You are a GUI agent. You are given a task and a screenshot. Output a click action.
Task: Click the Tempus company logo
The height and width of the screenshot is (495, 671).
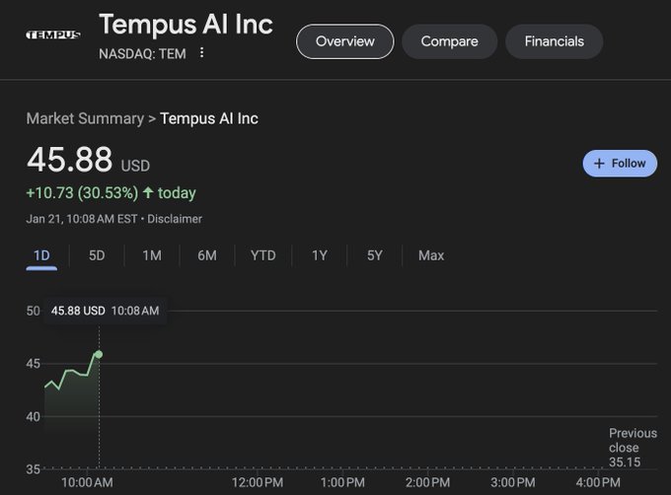pos(53,35)
